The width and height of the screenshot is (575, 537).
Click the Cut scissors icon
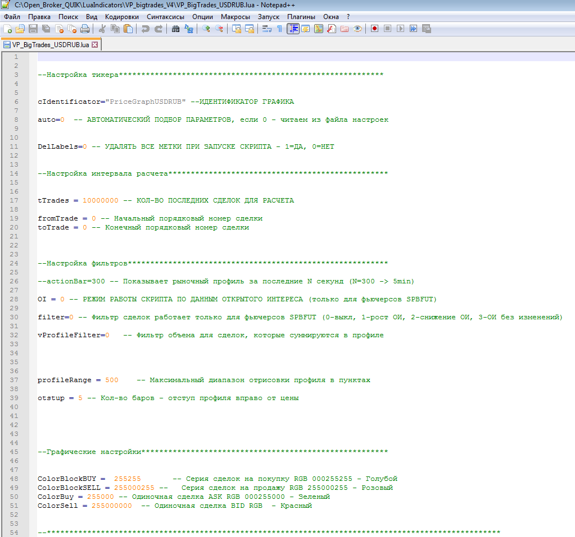(102, 29)
